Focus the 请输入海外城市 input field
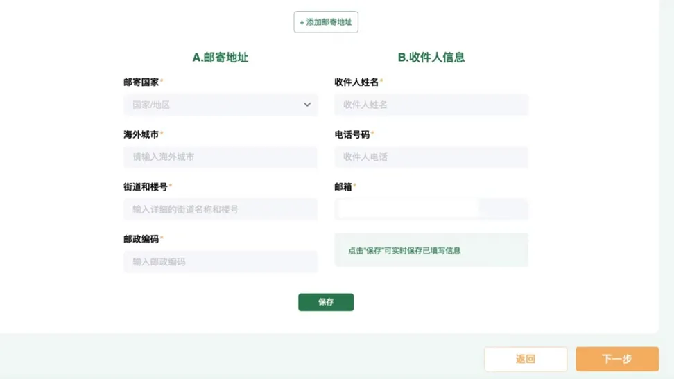Image resolution: width=674 pixels, height=379 pixels. pos(220,157)
